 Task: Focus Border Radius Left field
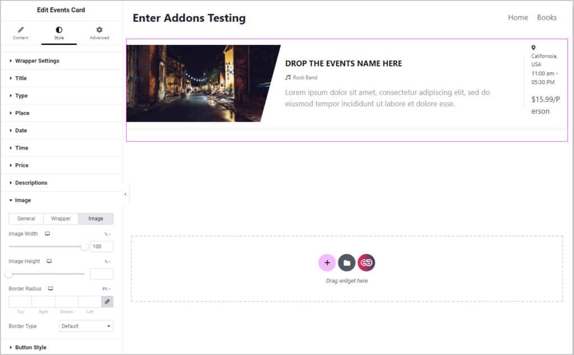pyautogui.click(x=90, y=302)
